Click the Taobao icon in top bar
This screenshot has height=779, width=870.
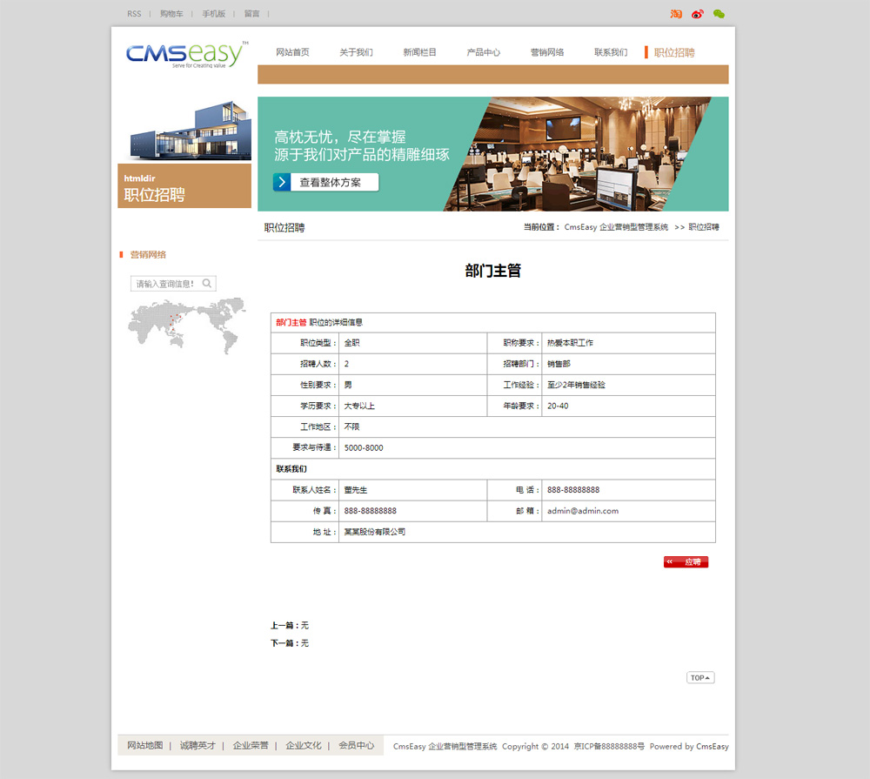676,14
